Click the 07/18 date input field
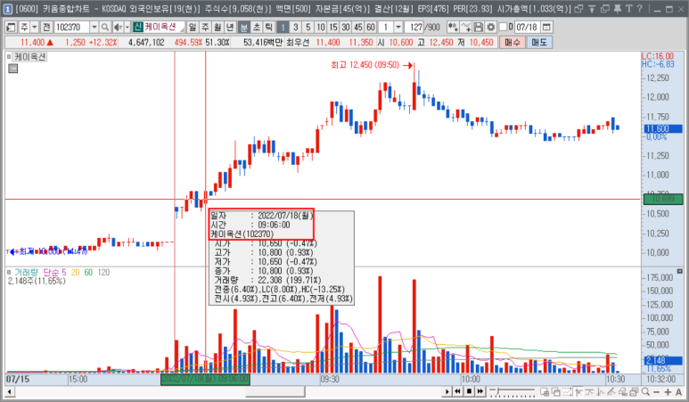 click(527, 28)
